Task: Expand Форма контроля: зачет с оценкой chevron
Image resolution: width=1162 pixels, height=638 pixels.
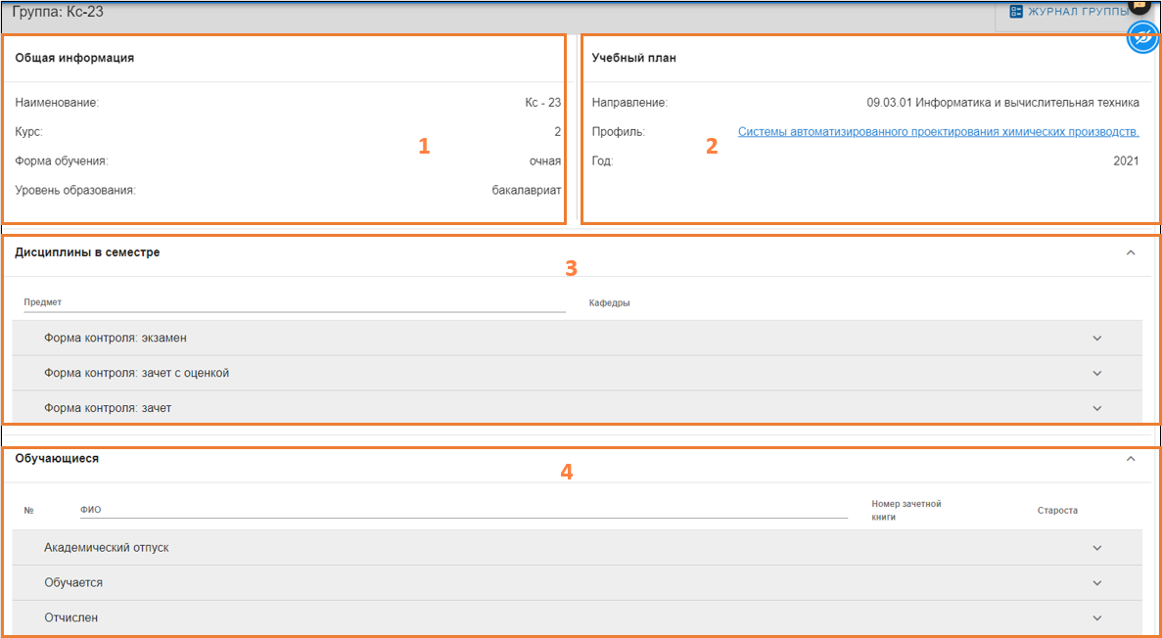Action: point(1096,373)
